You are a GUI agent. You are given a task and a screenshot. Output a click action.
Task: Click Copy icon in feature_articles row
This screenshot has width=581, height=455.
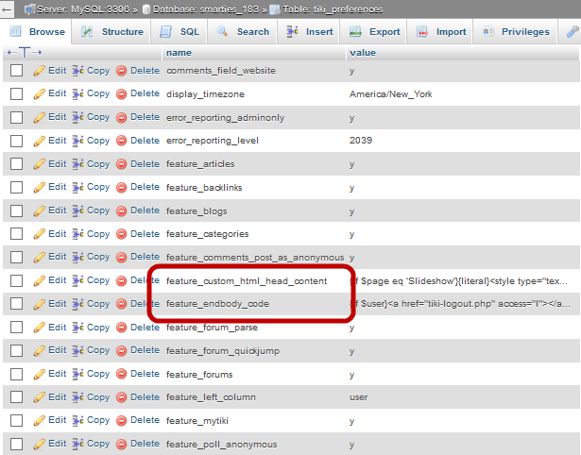click(x=78, y=164)
